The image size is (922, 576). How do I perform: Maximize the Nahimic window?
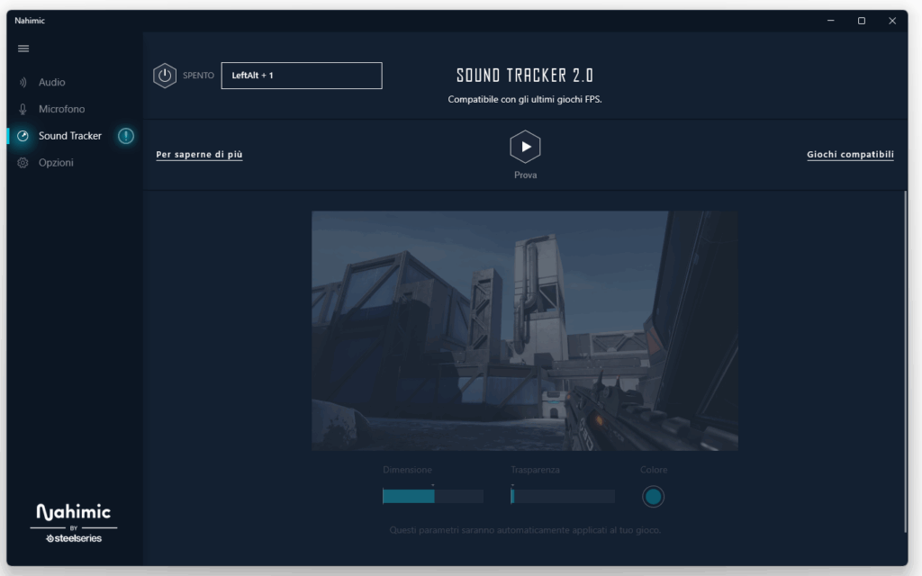(862, 21)
